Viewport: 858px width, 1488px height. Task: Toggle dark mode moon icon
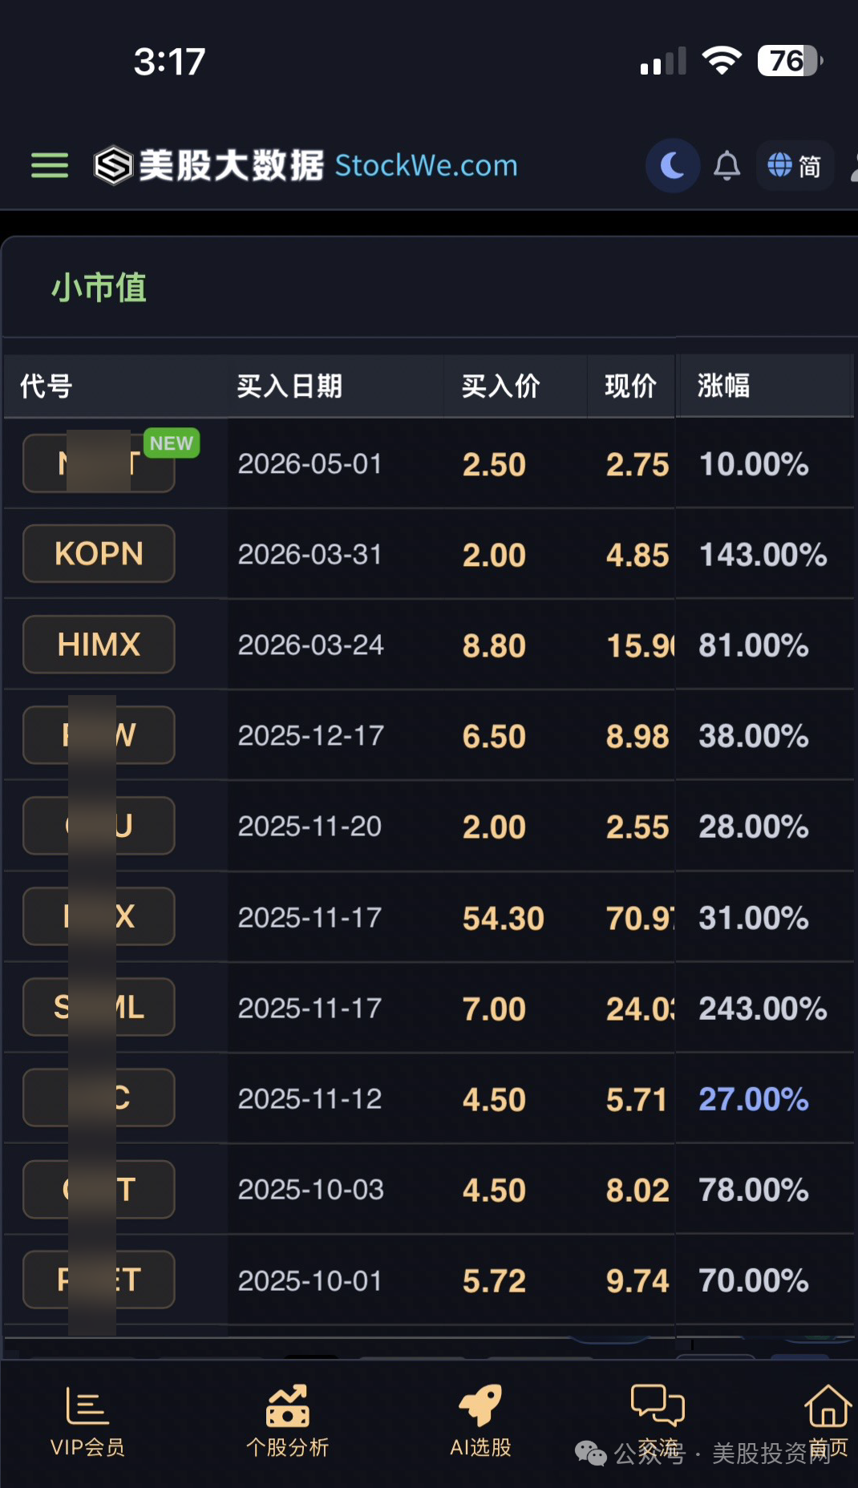(x=673, y=166)
